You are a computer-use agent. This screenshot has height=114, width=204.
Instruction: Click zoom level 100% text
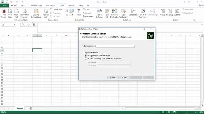[x=200, y=112]
